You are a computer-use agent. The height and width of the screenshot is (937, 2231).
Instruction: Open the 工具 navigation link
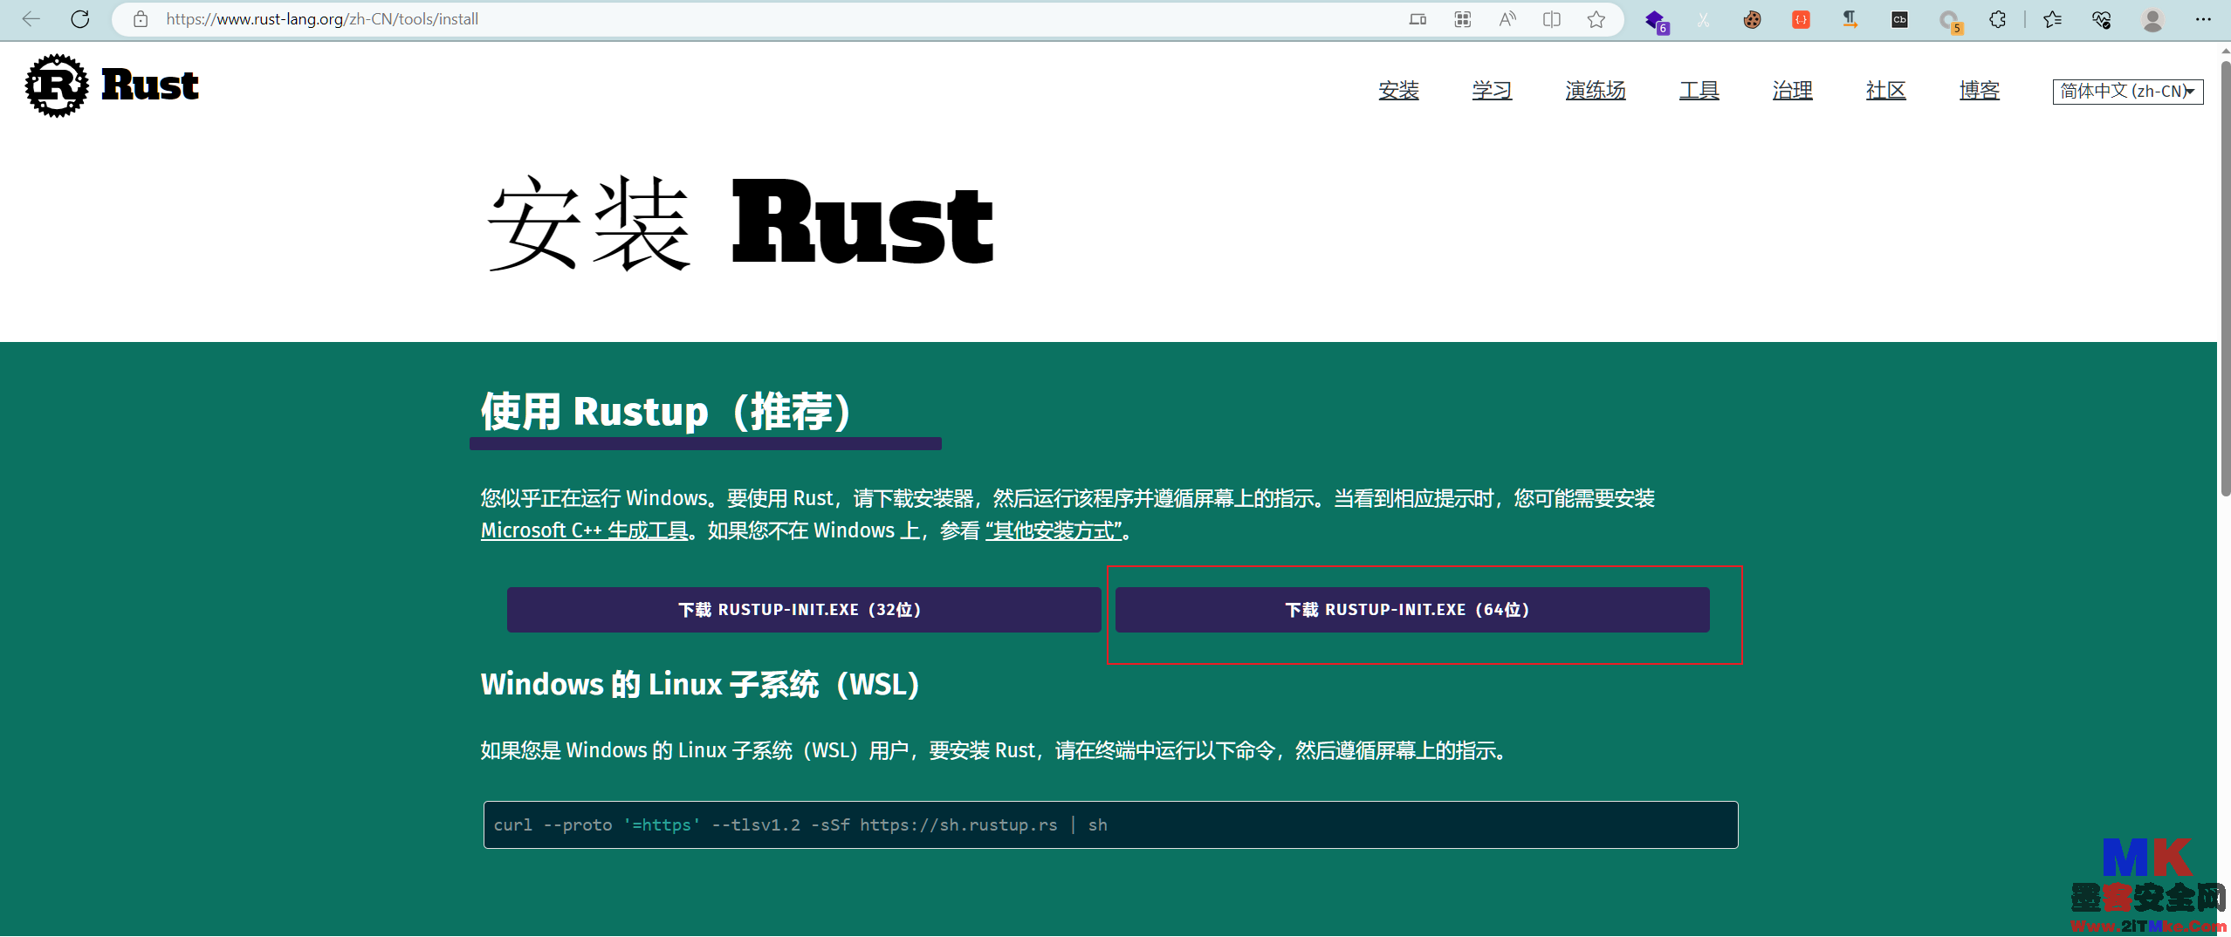[1699, 90]
